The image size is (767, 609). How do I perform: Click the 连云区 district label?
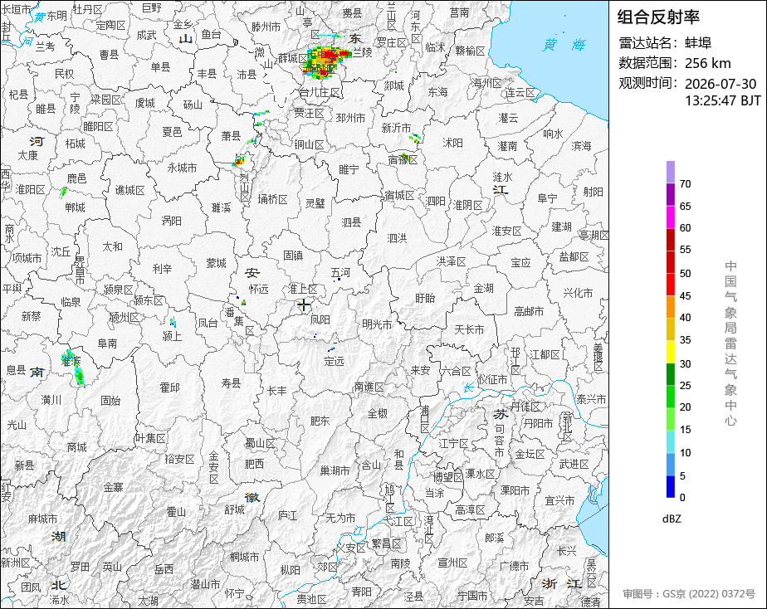point(520,93)
